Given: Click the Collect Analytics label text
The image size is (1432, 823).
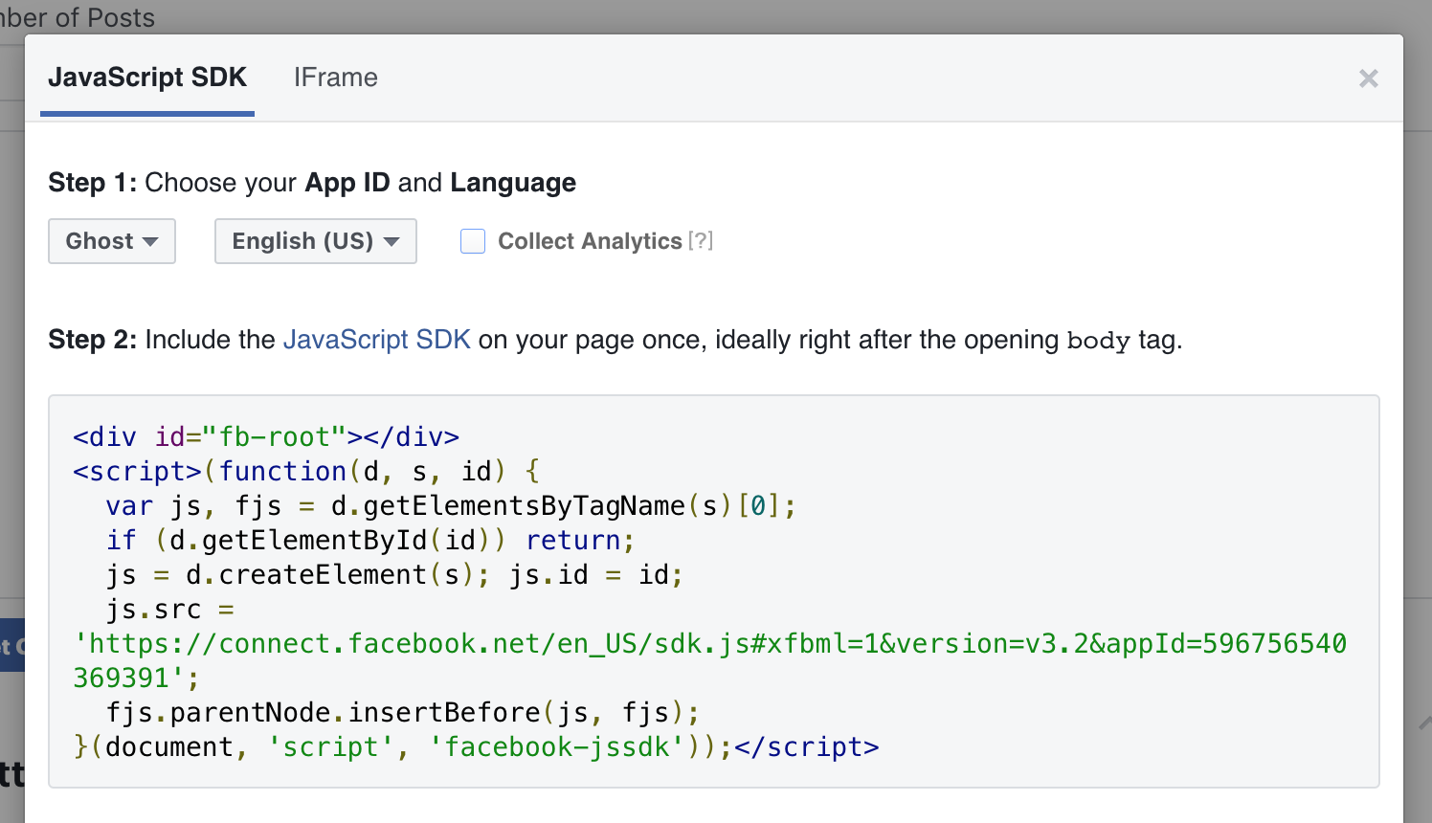Looking at the screenshot, I should [x=590, y=241].
